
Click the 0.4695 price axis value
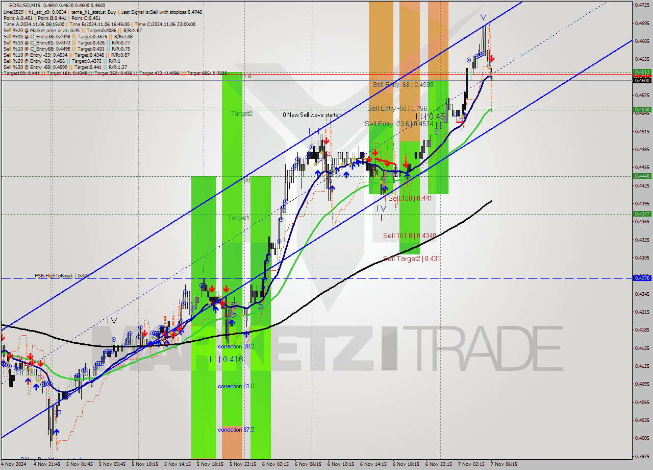(641, 23)
